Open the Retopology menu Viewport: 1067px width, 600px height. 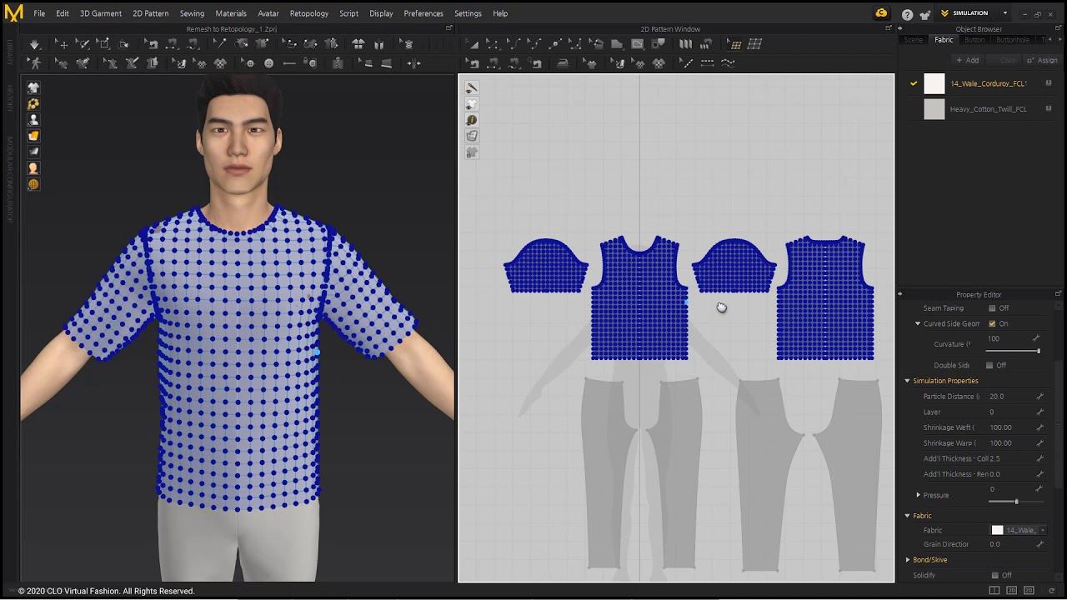(x=308, y=13)
